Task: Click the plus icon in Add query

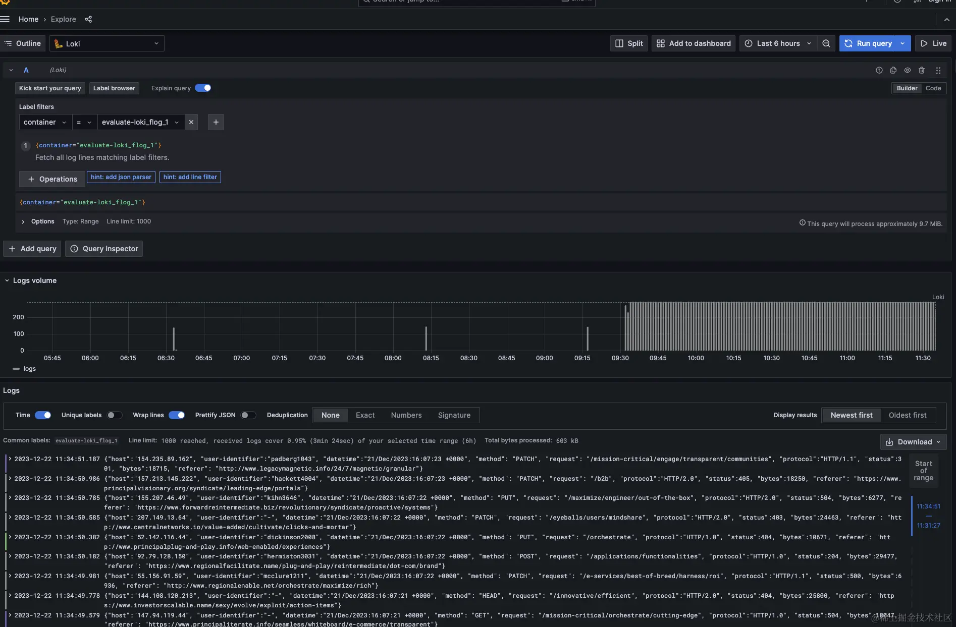Action: [x=12, y=249]
